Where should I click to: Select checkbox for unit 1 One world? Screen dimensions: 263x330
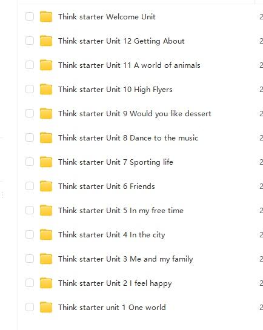[30, 307]
